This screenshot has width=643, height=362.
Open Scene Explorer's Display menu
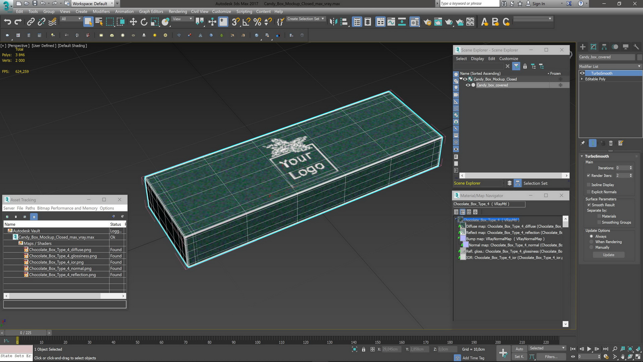(477, 59)
